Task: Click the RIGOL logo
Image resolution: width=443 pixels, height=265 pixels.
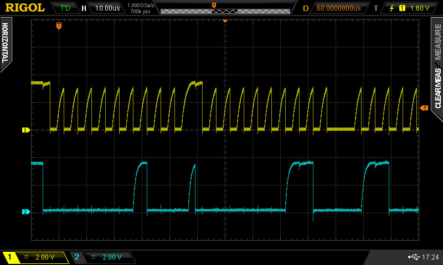Action: tap(24, 8)
